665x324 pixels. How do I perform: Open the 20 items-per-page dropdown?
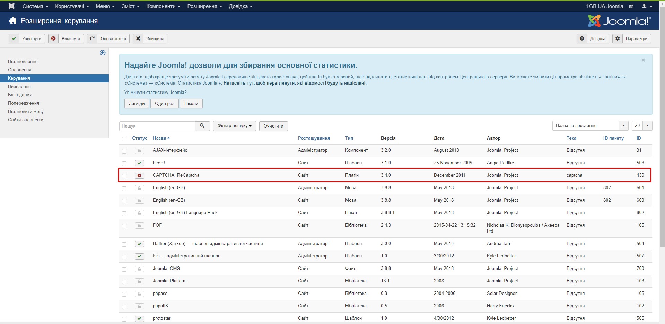(642, 125)
